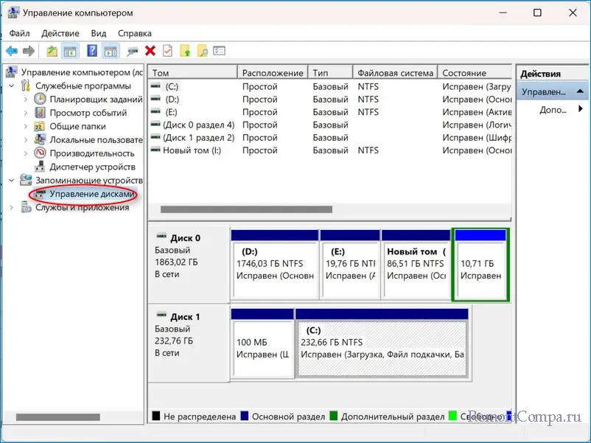Click the document with red checkmark icon
Image resolution: width=591 pixels, height=443 pixels.
[168, 51]
